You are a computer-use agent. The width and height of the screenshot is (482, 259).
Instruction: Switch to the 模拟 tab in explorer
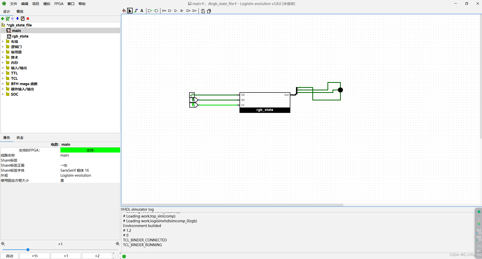point(20,12)
